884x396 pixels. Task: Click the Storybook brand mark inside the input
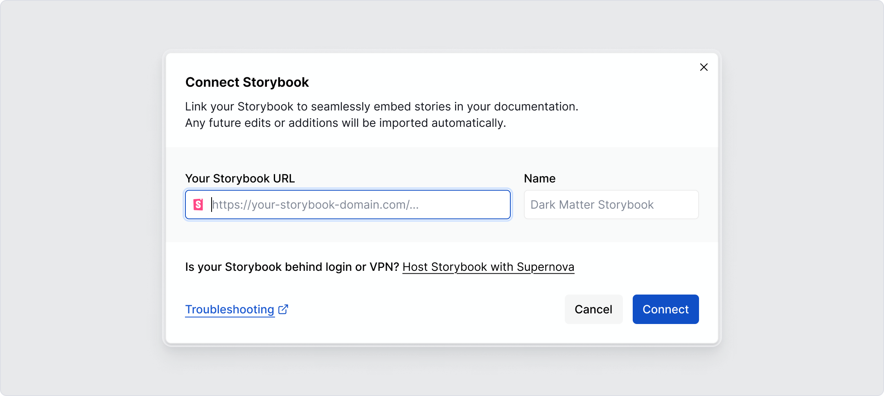click(199, 205)
